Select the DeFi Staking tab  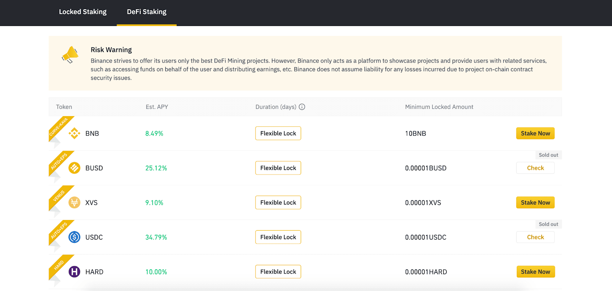point(146,12)
